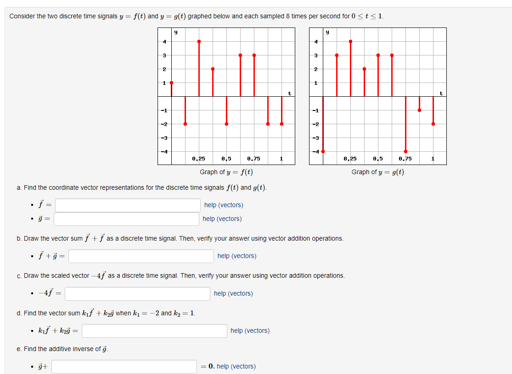Click the point at y=-1 near t=0.875 on g(t)
512x374 pixels.
point(419,110)
